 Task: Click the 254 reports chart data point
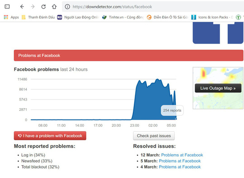coord(176,119)
